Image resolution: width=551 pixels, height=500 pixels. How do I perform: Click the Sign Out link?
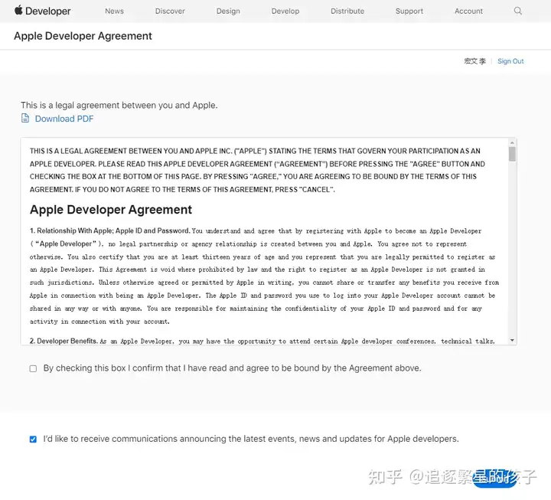click(x=510, y=61)
